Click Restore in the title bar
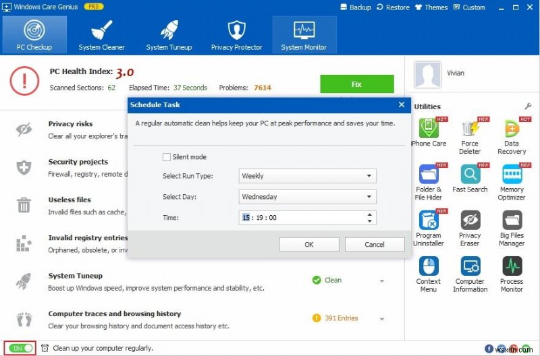The image size is (540, 356). coord(393,7)
